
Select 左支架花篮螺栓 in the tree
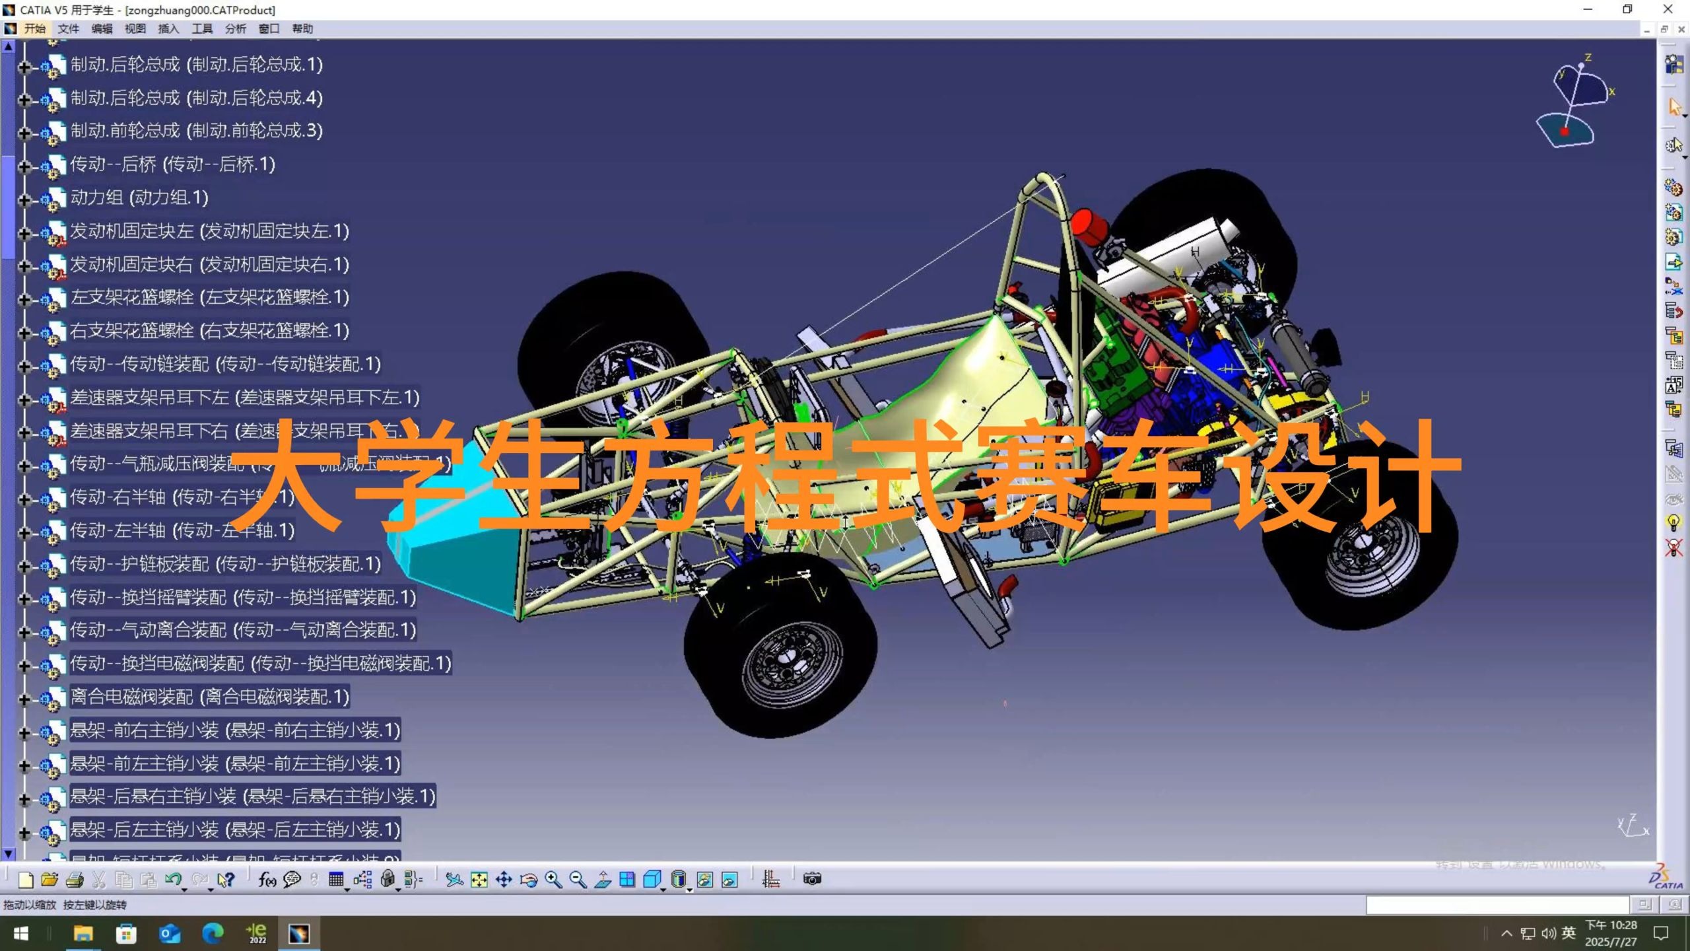(x=209, y=297)
